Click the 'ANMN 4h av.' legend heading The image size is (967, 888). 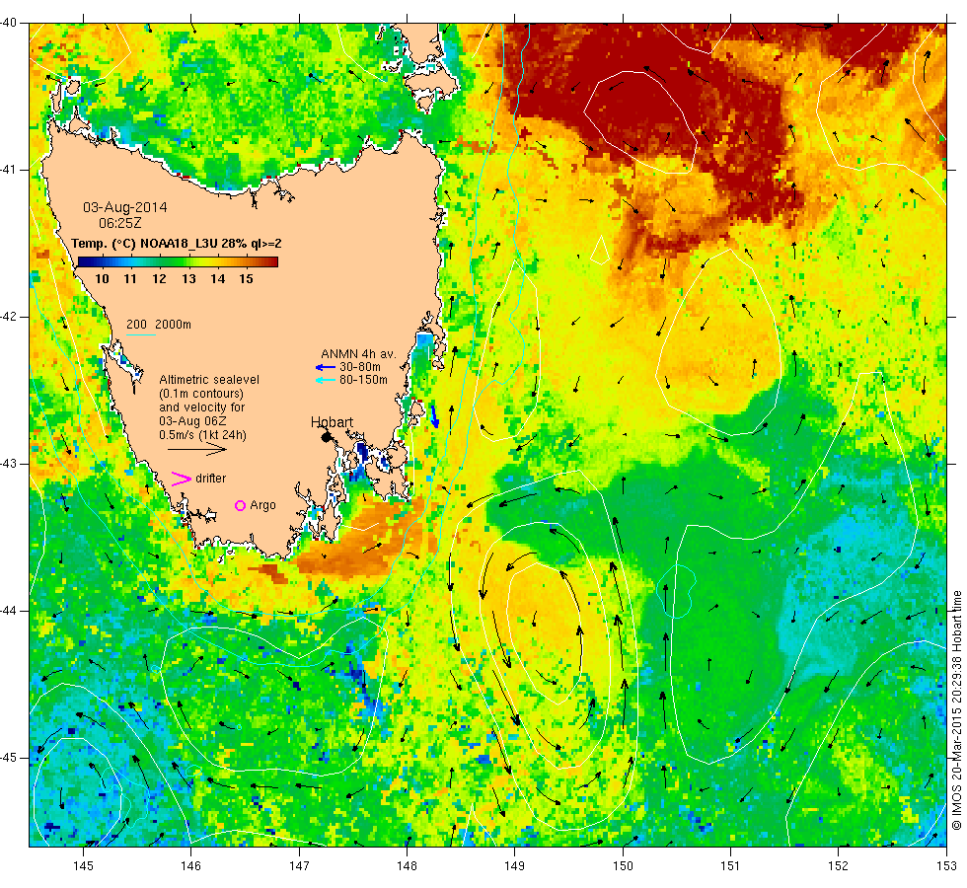(358, 354)
